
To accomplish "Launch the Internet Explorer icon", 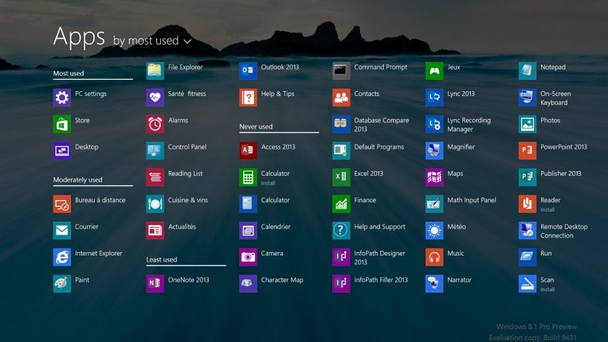I will coord(62,257).
